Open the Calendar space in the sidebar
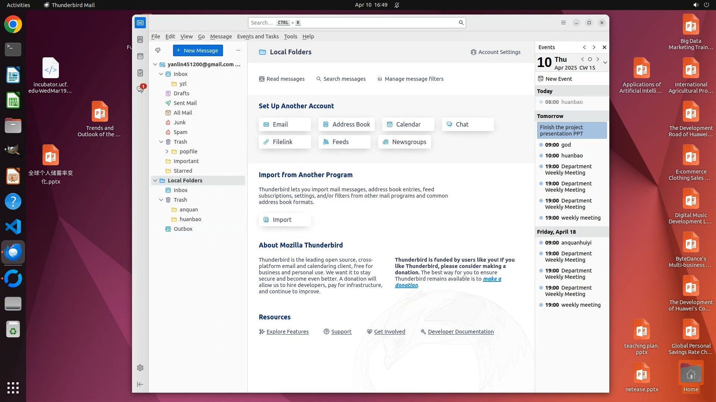The image size is (716, 402). pos(140,56)
